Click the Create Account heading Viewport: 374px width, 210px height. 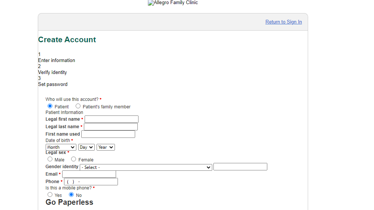pos(67,40)
